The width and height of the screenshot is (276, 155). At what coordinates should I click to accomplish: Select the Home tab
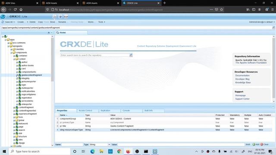click(x=71, y=33)
